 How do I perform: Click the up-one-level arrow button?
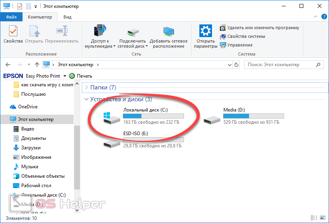(37, 65)
